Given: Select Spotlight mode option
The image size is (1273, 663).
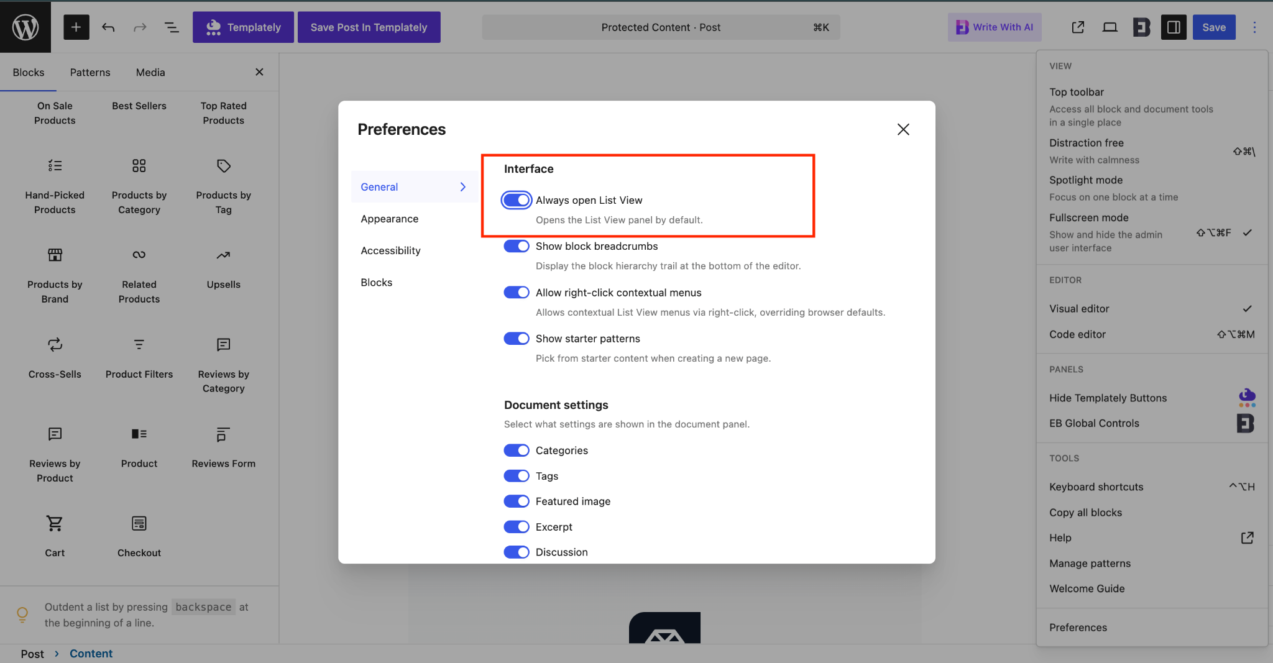Looking at the screenshot, I should tap(1152, 188).
